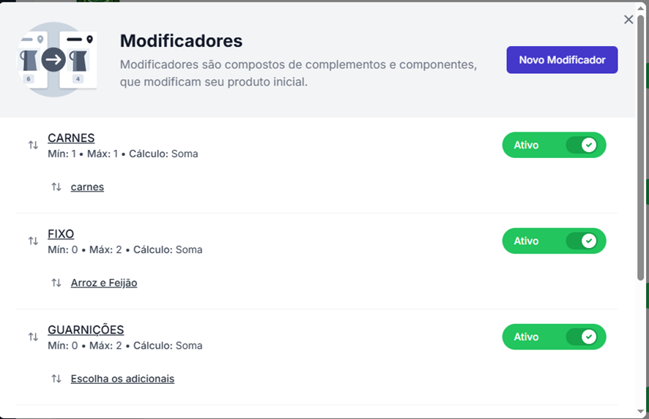The image size is (649, 419).
Task: Open the carnes complement link
Action: [87, 186]
